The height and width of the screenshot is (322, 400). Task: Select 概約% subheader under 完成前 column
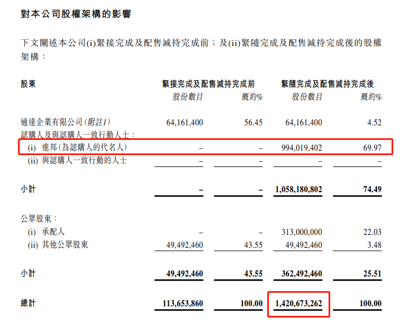pos(252,97)
